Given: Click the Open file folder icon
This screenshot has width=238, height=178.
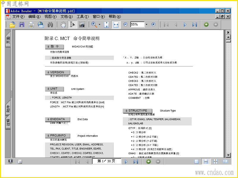Looking at the screenshot, I should pos(12,25).
